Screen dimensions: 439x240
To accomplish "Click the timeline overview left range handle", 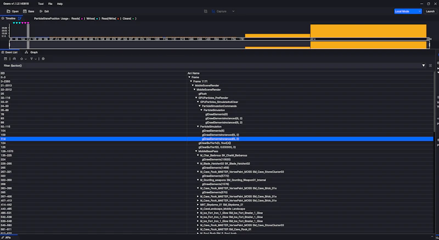I will (9, 45).
